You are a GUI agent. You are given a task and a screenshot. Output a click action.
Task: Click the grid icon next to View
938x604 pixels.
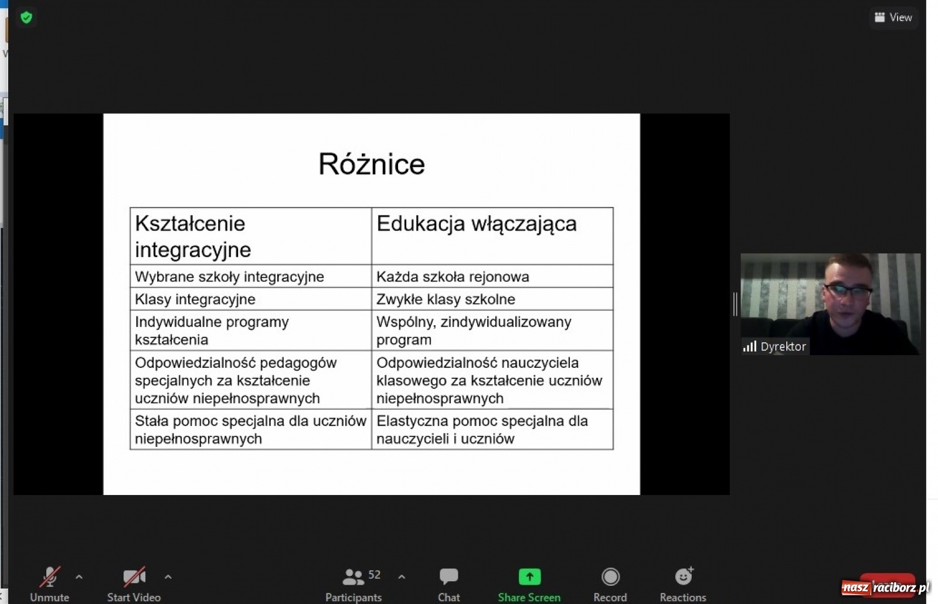[x=879, y=17]
